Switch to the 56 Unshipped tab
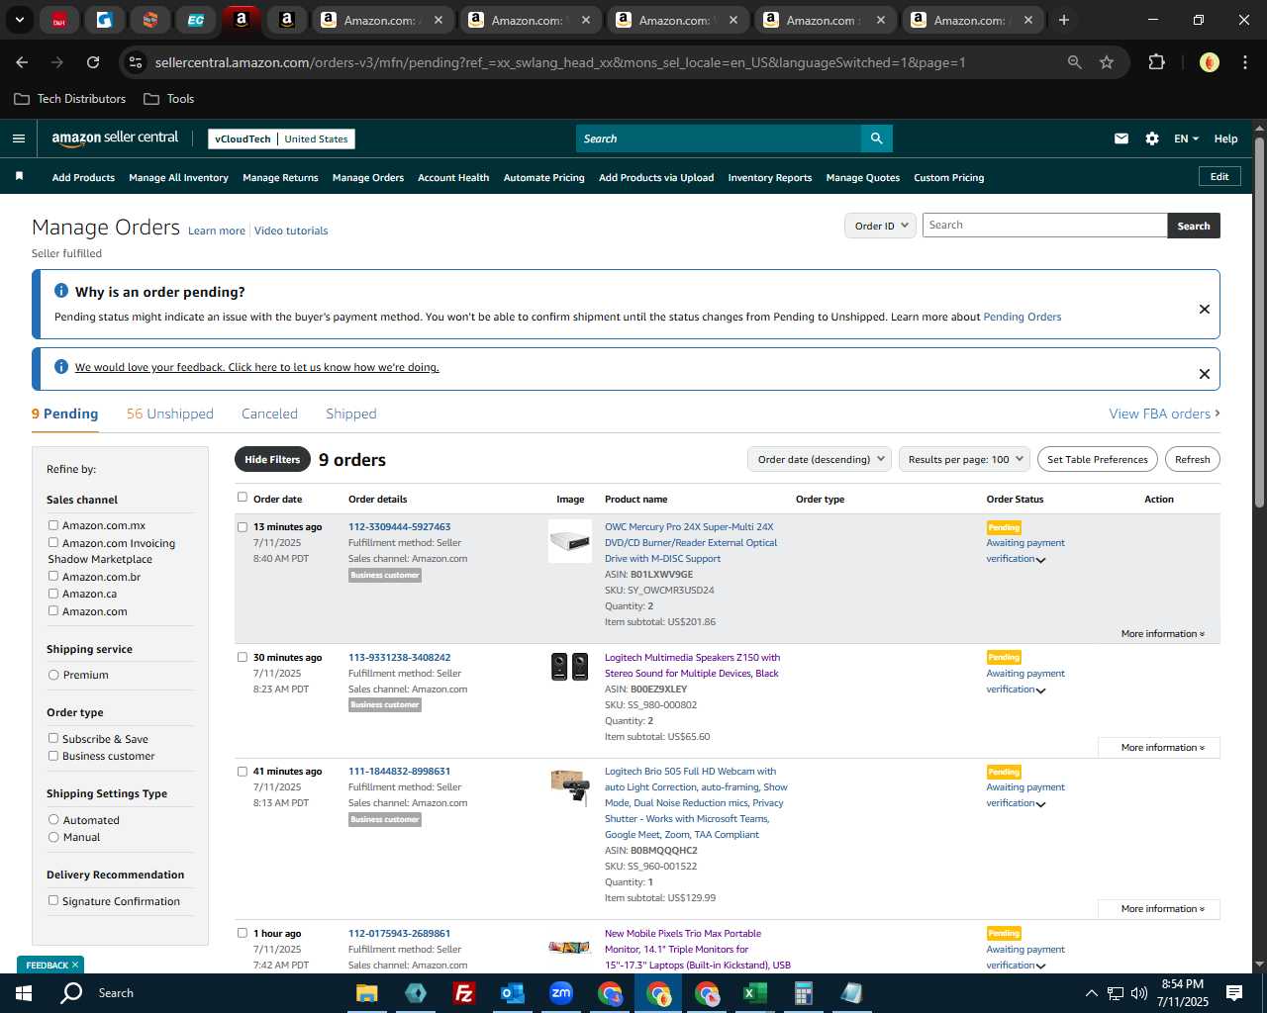This screenshot has height=1013, width=1267. click(x=169, y=414)
